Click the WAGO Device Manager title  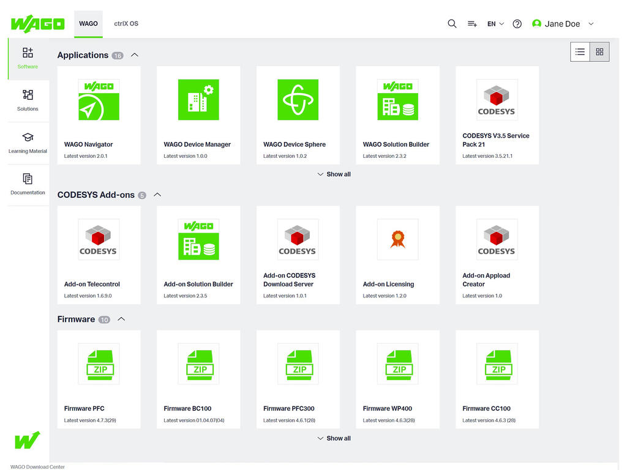[x=197, y=144]
